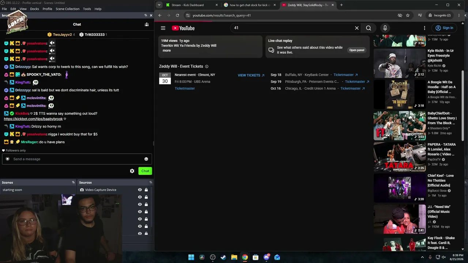Expand video description with 'more'
The width and height of the screenshot is (468, 263).
167,50
